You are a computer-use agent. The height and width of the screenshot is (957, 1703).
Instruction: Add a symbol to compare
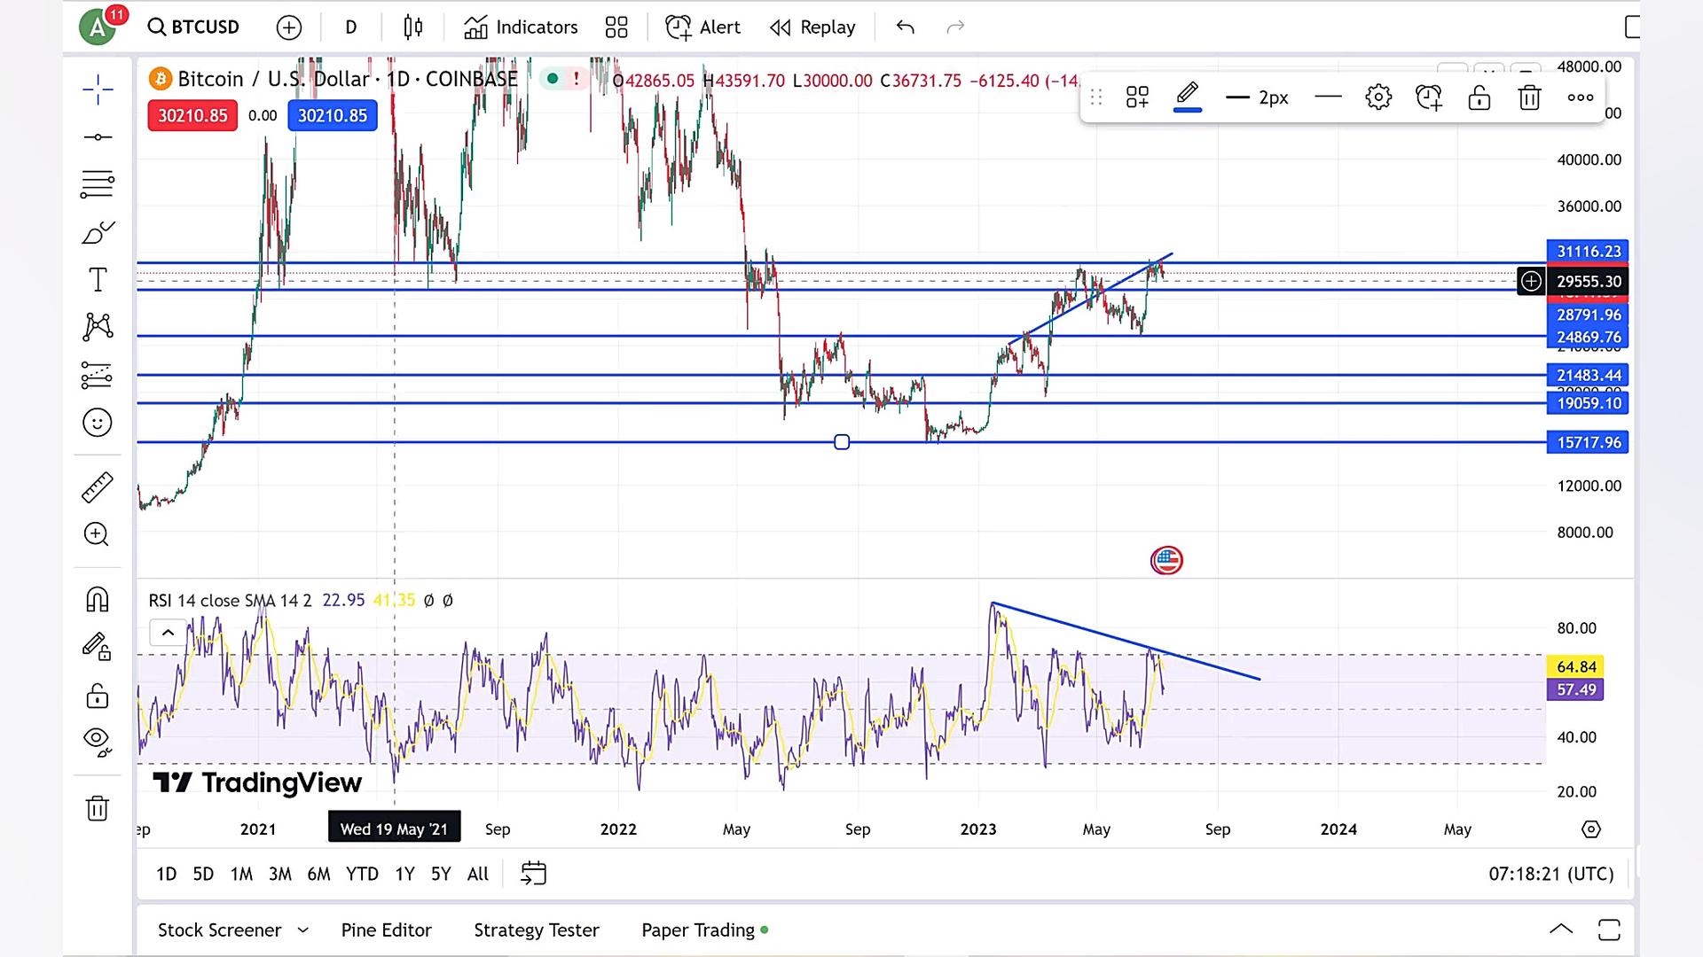pos(288,27)
